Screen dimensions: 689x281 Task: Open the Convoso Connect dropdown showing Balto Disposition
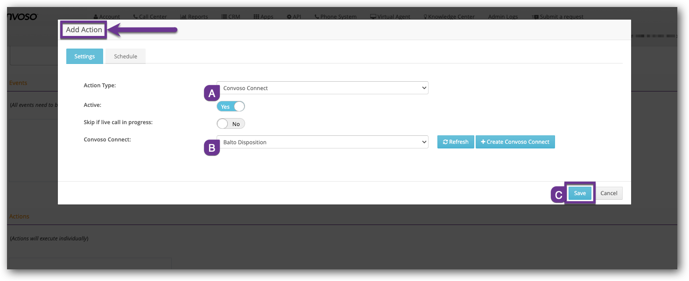click(323, 142)
